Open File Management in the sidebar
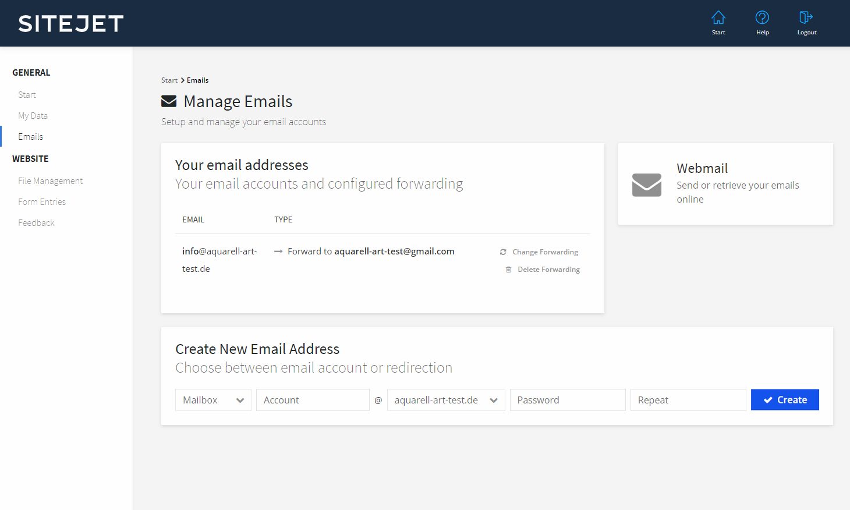This screenshot has height=510, width=850. (49, 180)
